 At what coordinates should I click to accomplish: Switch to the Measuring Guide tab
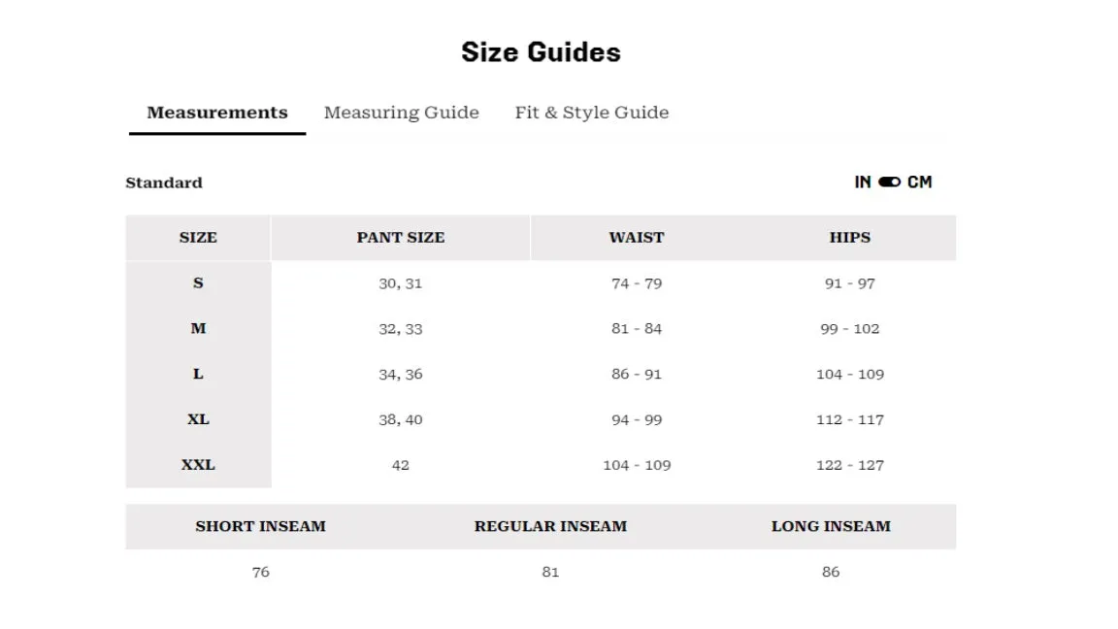[x=402, y=113]
